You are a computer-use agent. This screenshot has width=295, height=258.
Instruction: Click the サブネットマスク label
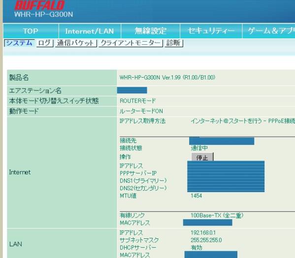point(139,240)
